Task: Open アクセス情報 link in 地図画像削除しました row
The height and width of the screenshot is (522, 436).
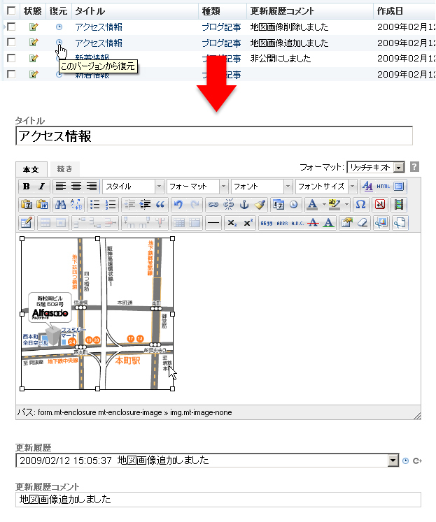Action: point(99,27)
